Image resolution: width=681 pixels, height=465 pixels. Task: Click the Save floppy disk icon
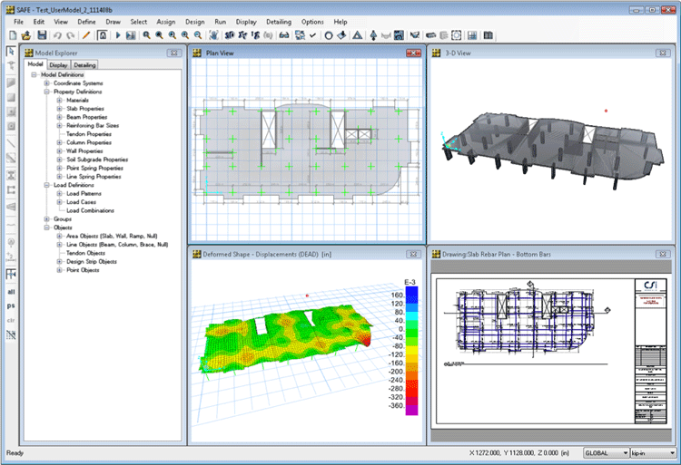coord(42,35)
